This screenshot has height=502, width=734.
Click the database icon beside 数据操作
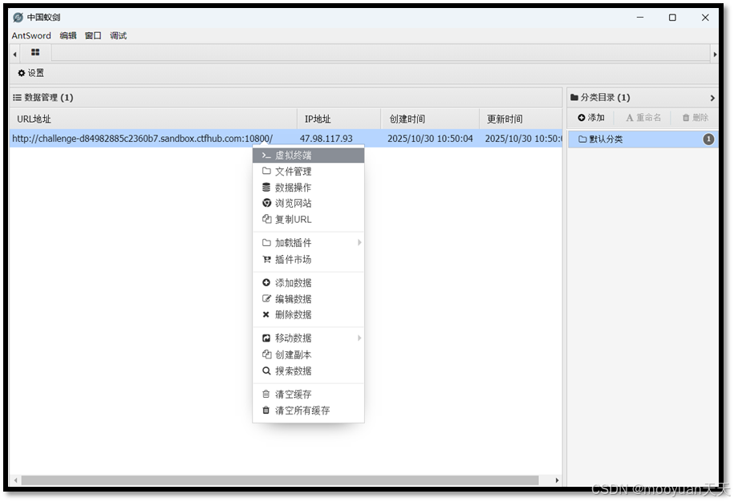tap(266, 187)
